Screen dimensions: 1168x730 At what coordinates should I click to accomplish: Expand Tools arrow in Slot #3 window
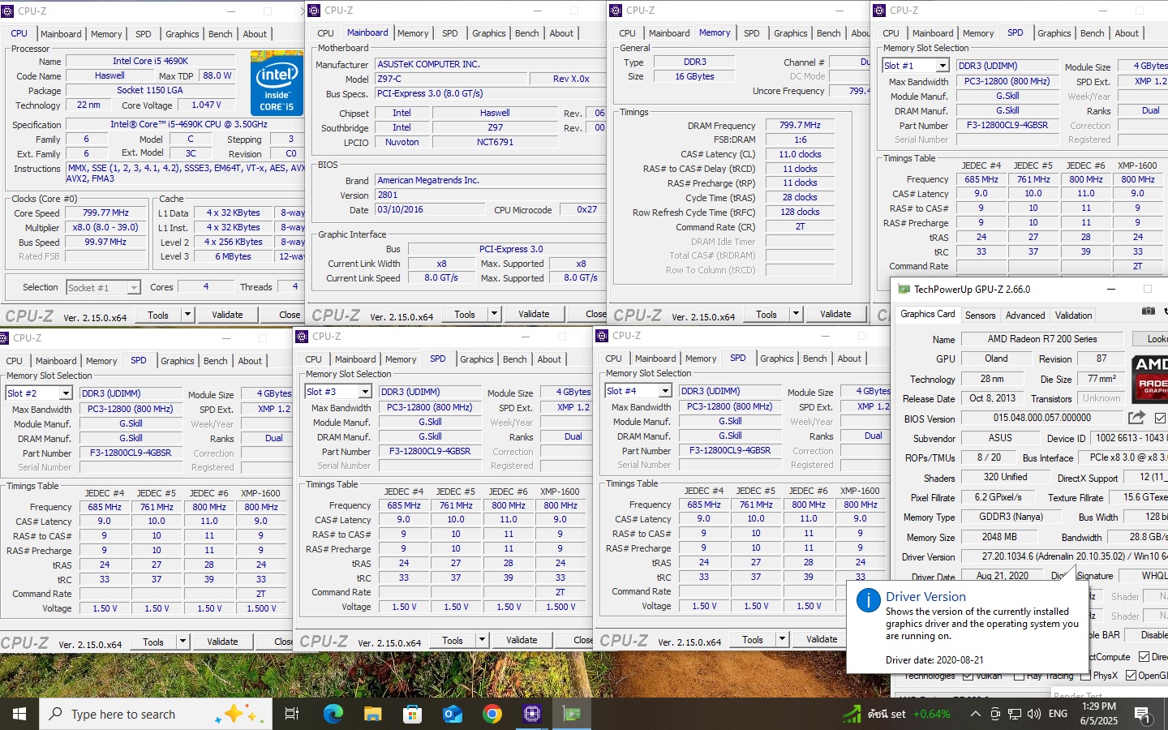[482, 640]
